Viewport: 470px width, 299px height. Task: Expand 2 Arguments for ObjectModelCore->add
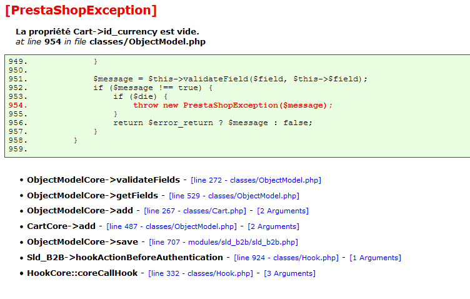pos(282,211)
